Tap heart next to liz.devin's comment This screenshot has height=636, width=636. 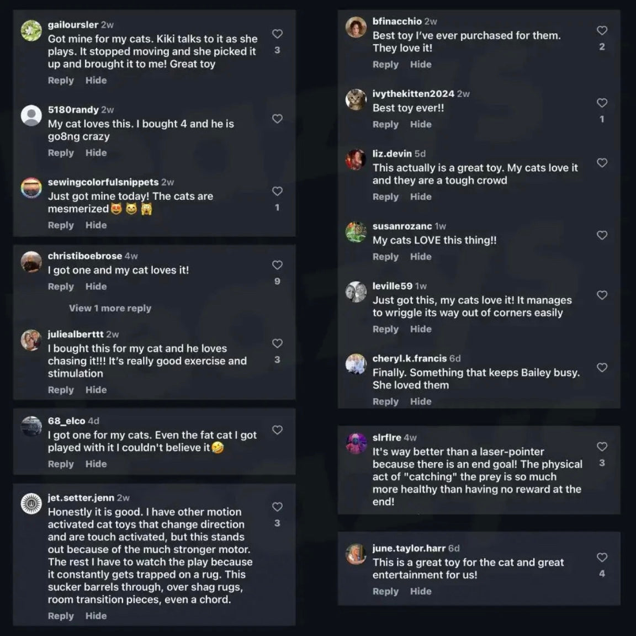point(602,163)
